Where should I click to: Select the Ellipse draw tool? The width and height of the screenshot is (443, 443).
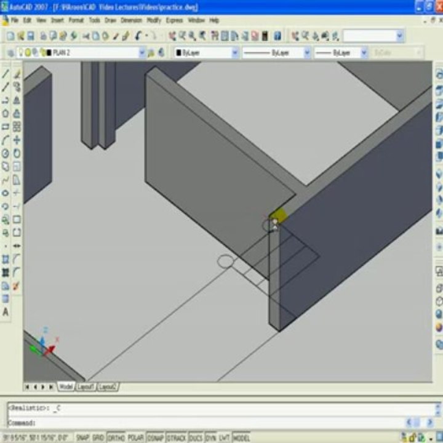point(6,193)
